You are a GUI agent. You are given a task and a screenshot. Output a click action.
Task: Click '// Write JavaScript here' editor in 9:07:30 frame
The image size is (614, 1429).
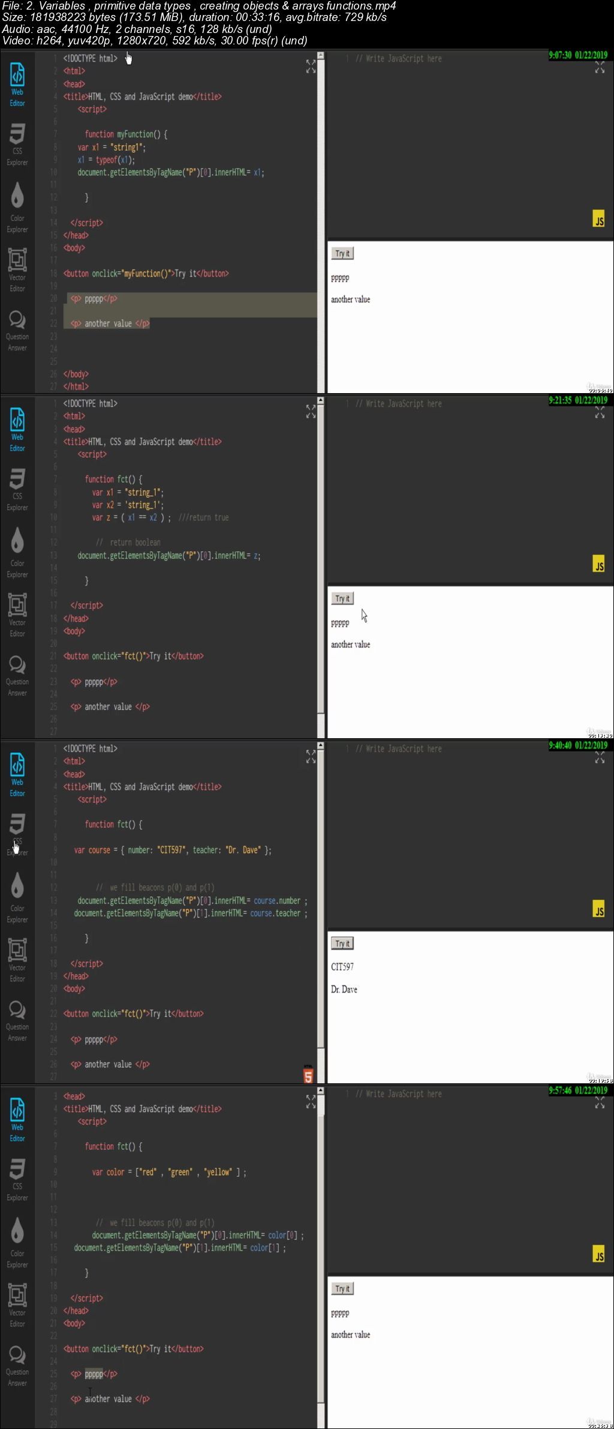click(x=399, y=59)
